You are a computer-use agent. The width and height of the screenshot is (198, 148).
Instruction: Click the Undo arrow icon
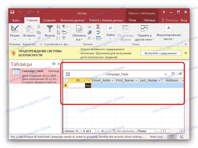[x=20, y=12]
